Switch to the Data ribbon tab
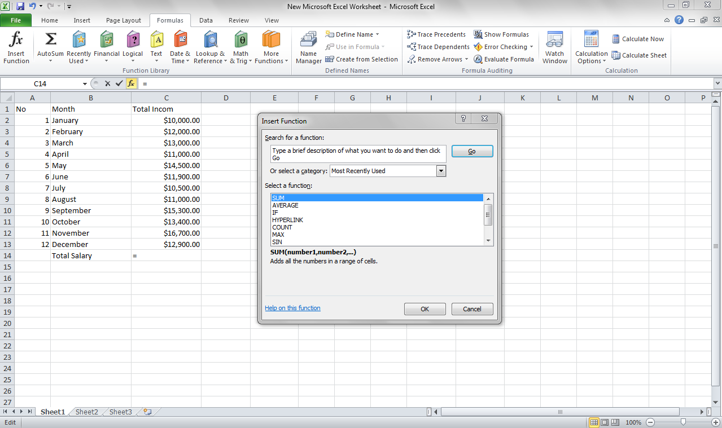This screenshot has height=428, width=722. coord(205,20)
